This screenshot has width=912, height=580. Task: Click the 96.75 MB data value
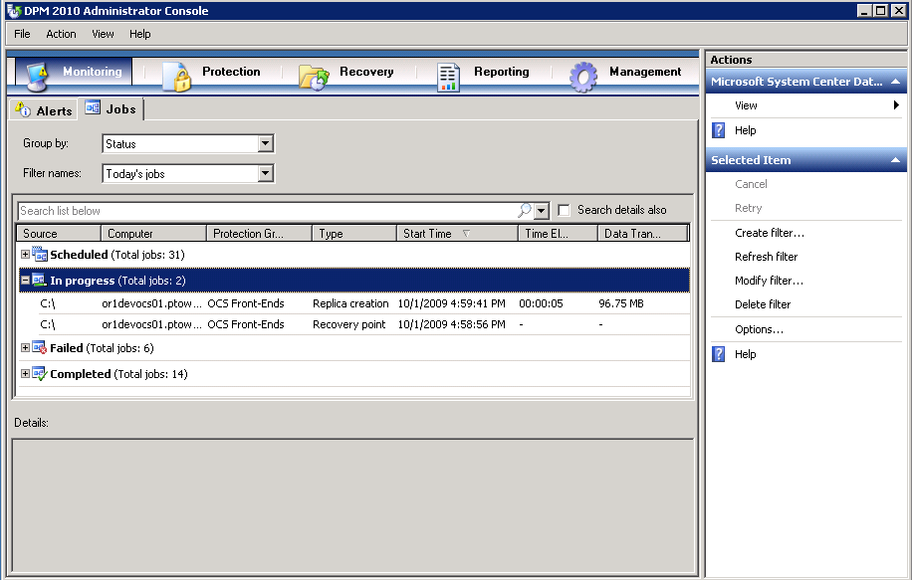(x=621, y=303)
